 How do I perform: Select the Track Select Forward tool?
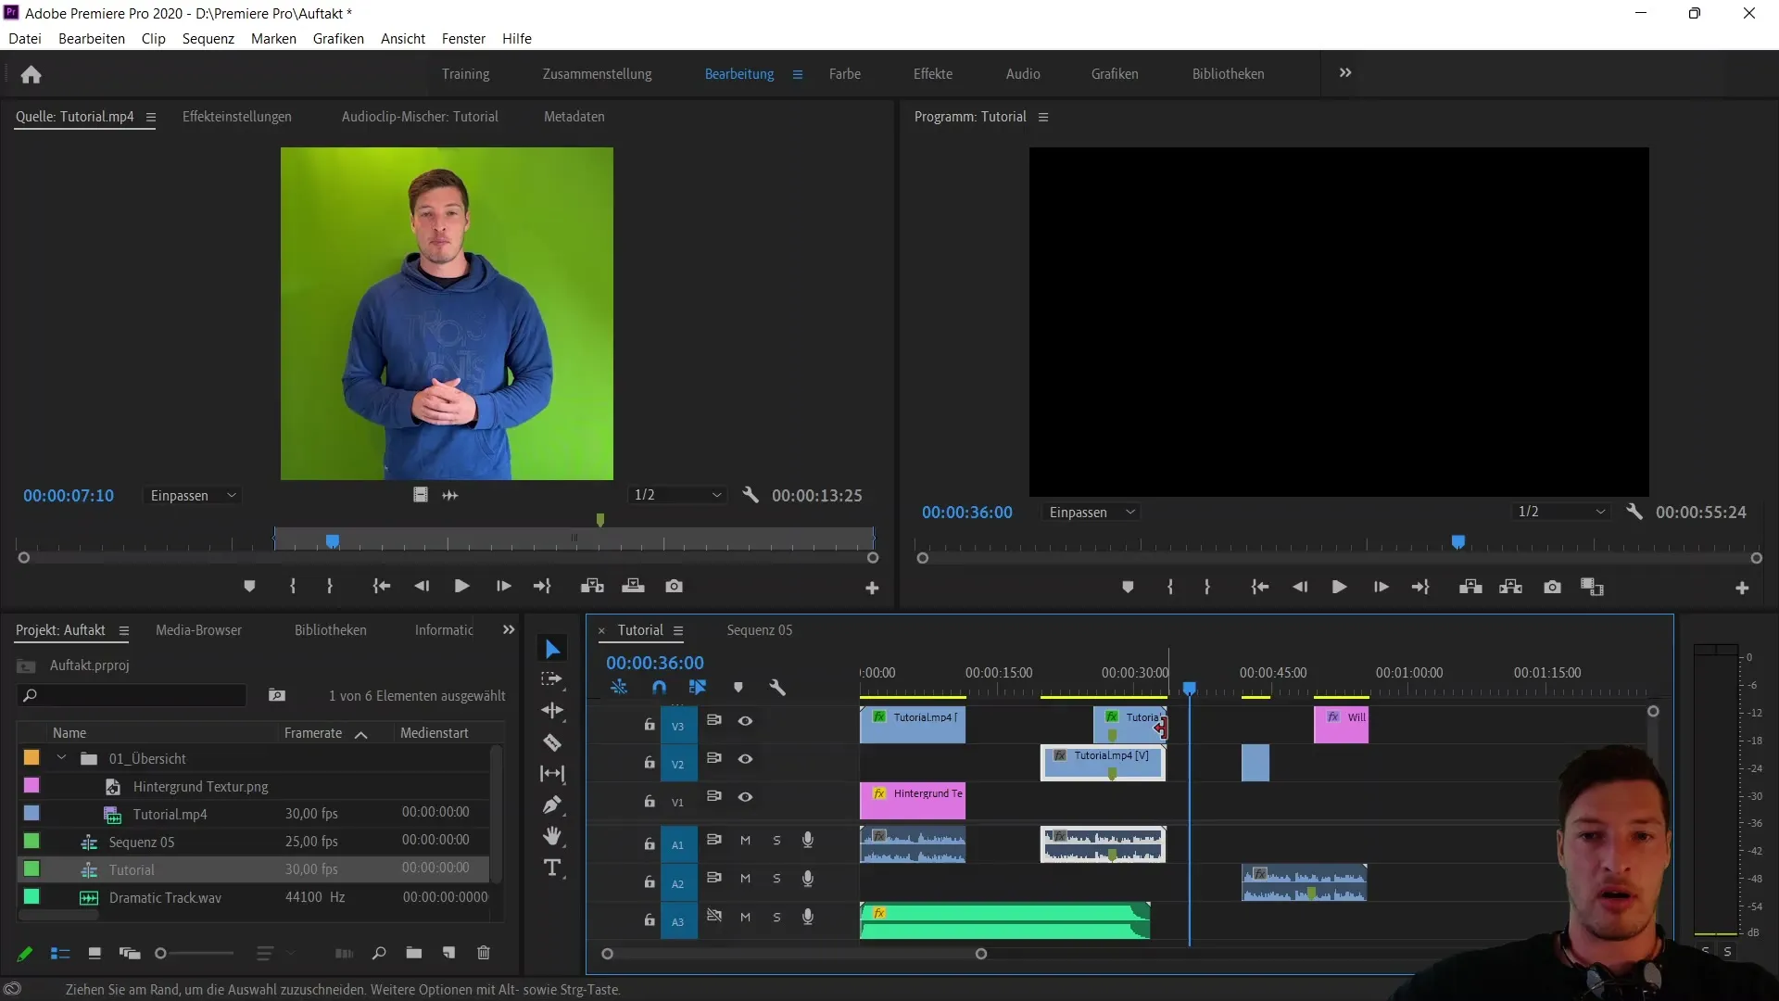click(552, 679)
